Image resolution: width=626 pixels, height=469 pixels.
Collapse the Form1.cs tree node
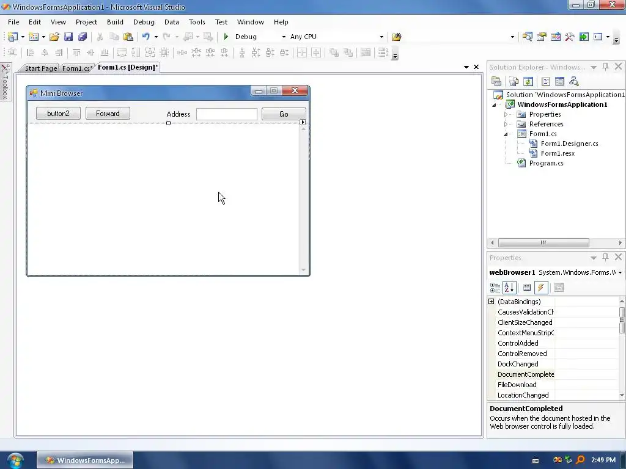pyautogui.click(x=506, y=134)
